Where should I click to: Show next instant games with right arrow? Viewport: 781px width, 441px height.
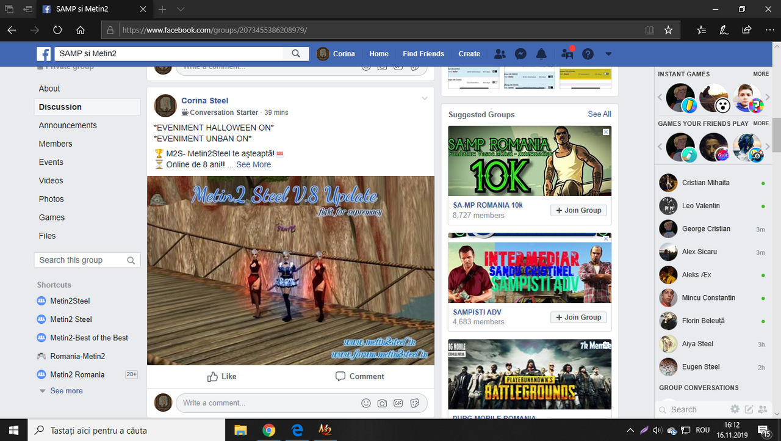click(768, 97)
